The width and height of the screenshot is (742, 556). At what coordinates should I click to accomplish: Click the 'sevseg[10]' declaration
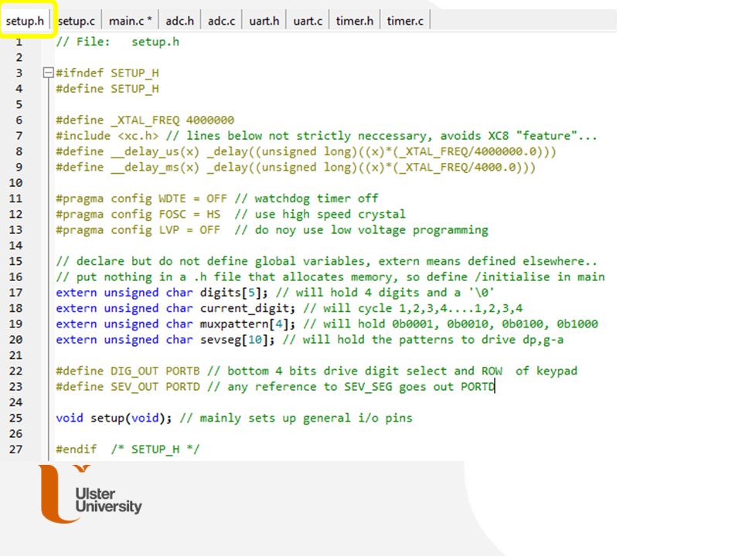click(165, 340)
